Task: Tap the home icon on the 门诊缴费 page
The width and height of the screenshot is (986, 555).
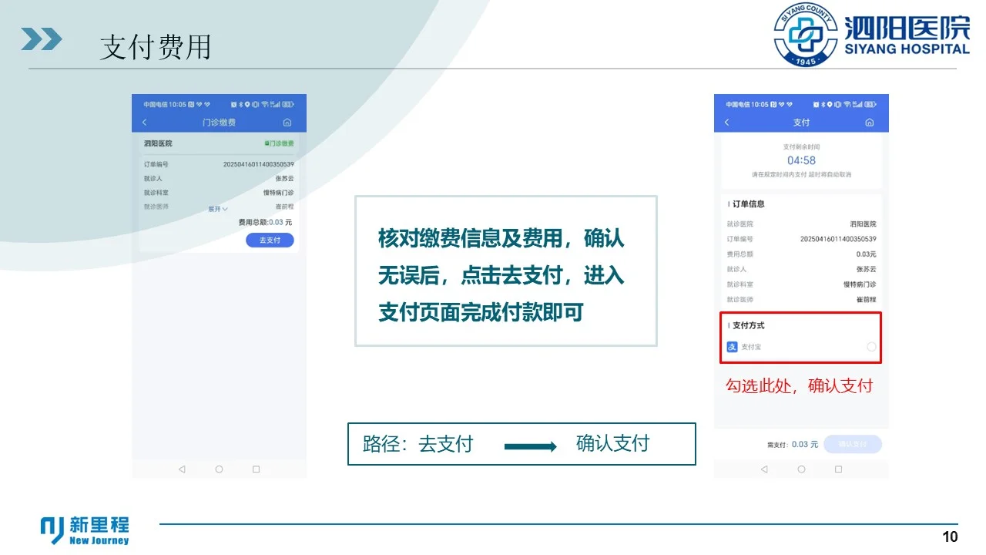Action: [287, 122]
